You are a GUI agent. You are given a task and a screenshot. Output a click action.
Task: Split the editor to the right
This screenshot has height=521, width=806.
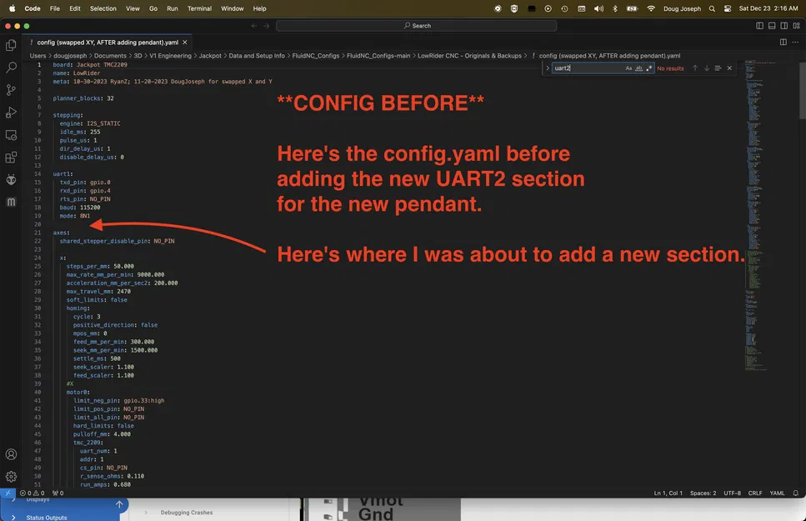(783, 43)
